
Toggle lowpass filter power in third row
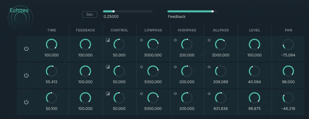click(x=141, y=94)
